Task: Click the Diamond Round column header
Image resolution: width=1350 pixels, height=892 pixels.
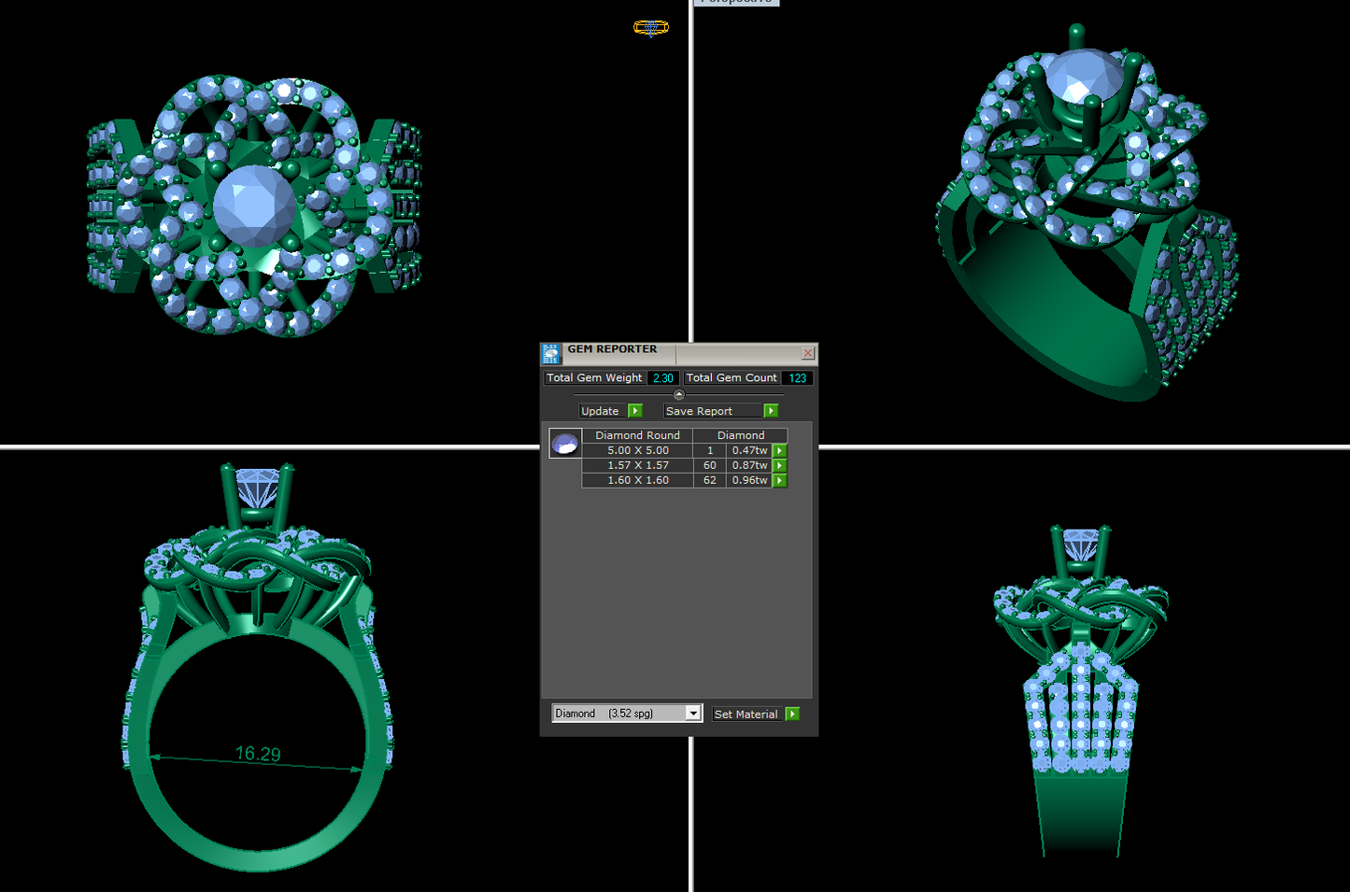Action: coord(638,435)
